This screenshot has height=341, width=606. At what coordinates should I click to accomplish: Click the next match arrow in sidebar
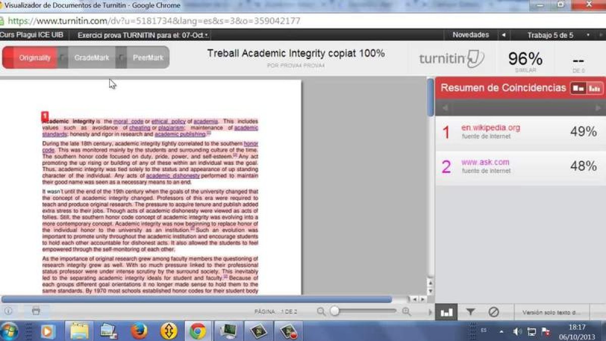pyautogui.click(x=598, y=108)
